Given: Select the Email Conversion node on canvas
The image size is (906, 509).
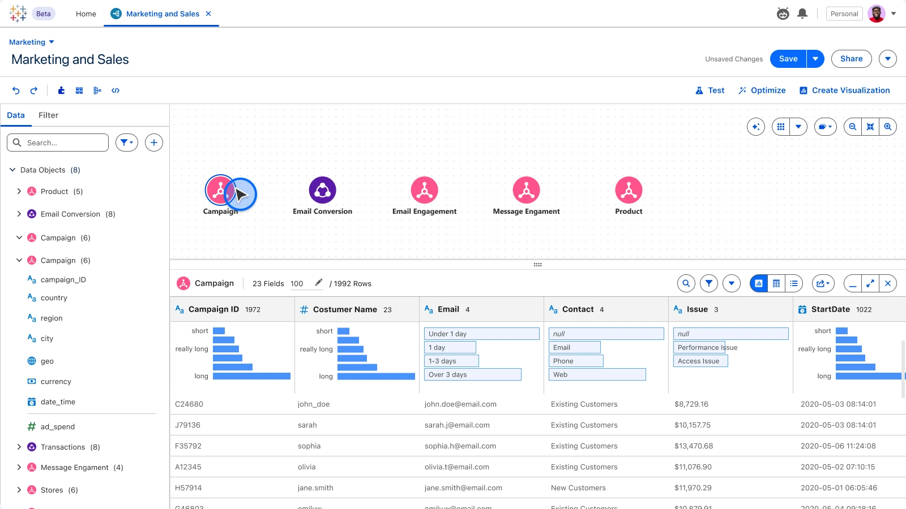Looking at the screenshot, I should [323, 190].
